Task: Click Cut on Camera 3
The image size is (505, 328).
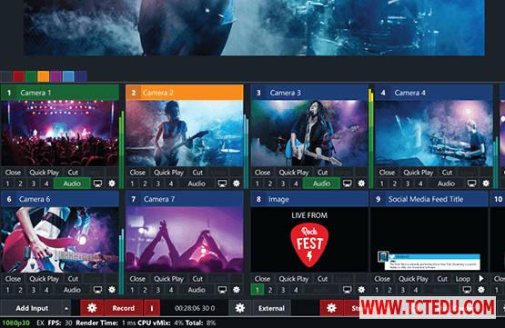Action: pyautogui.click(x=322, y=173)
